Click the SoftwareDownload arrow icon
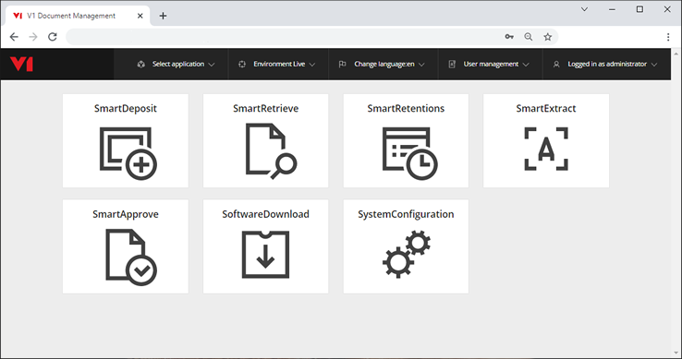This screenshot has width=682, height=359. pyautogui.click(x=265, y=255)
